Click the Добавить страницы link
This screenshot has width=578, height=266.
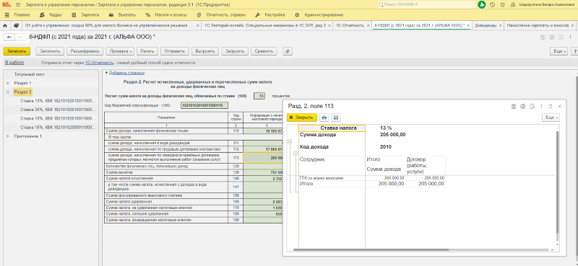pyautogui.click(x=127, y=73)
